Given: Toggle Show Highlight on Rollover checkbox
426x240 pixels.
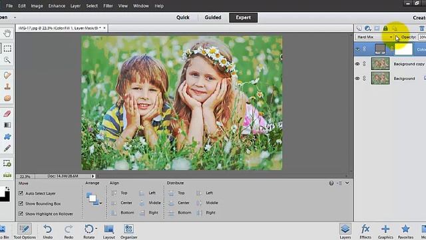Looking at the screenshot, I should click(x=21, y=214).
